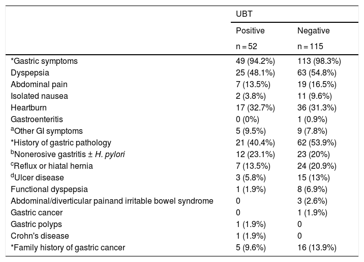Select the Ulcer disease row label
Image resolution: width=364 pixels, height=262 pixels.
coord(39,178)
